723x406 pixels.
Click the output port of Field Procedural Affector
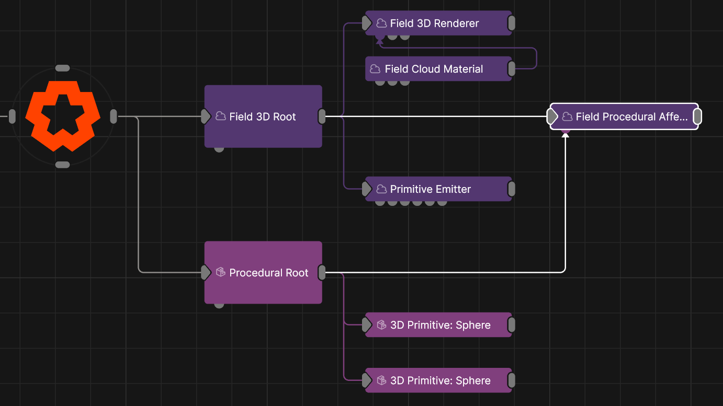697,117
